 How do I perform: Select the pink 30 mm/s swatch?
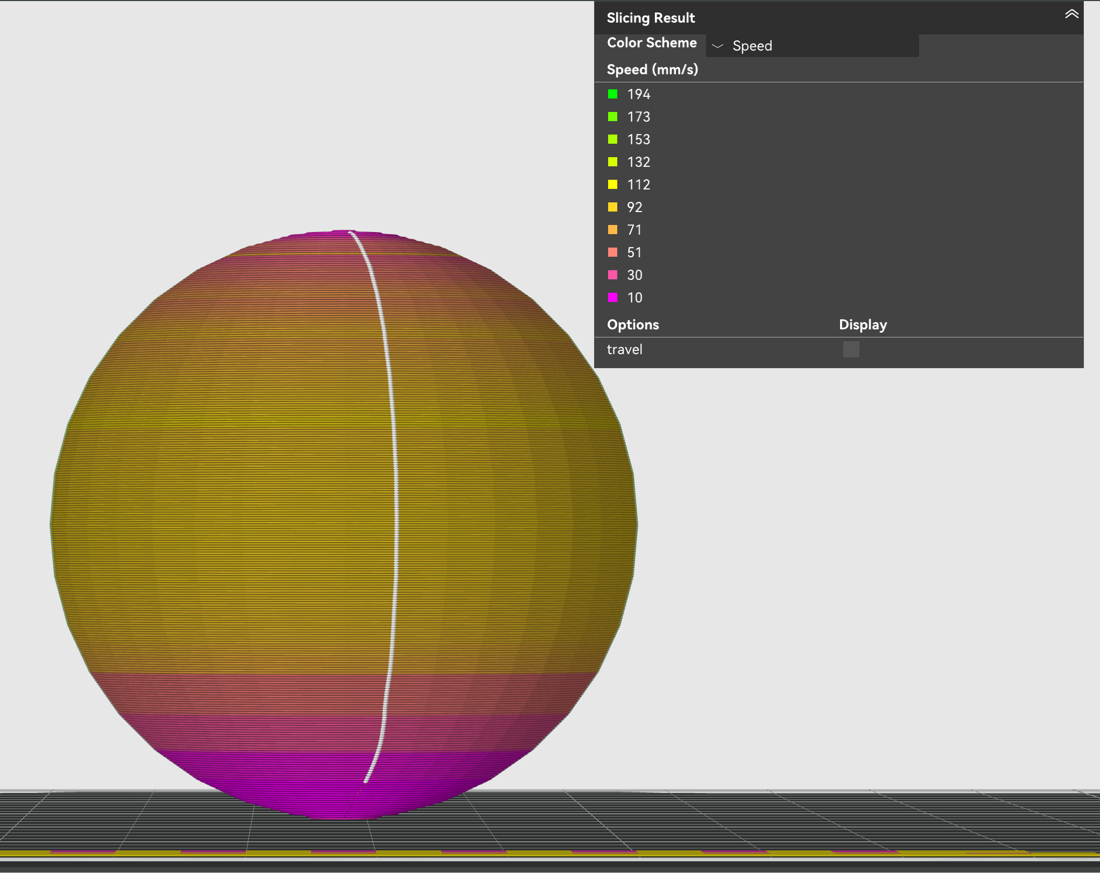(x=612, y=275)
